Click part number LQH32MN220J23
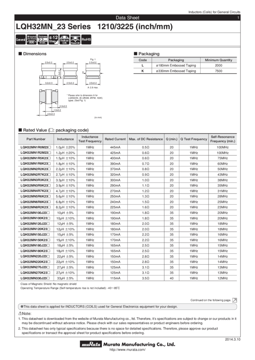The width and height of the screenshot is (255, 360). [35, 257]
